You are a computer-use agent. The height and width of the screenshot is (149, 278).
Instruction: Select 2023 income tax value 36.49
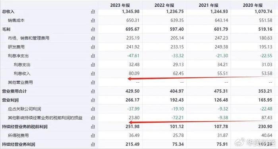(134, 135)
